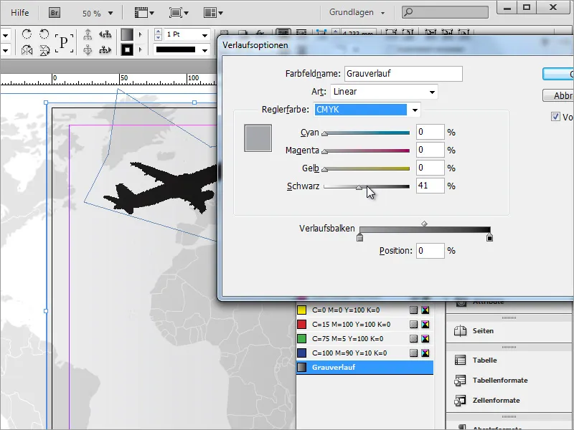Click the stroke swatch in control panel
The image size is (574, 430).
[127, 49]
